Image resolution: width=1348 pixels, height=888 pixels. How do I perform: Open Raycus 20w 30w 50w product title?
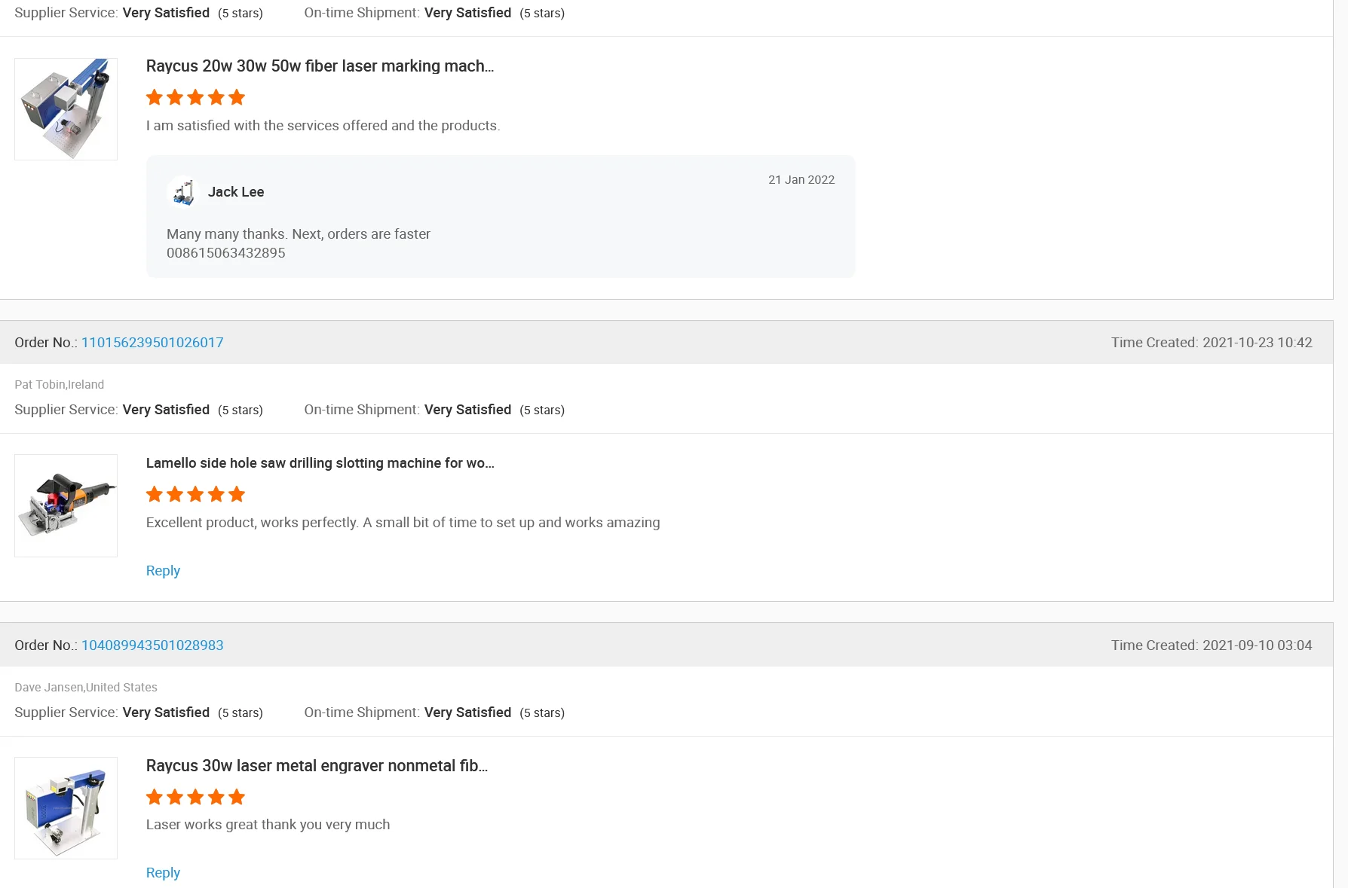(x=320, y=66)
